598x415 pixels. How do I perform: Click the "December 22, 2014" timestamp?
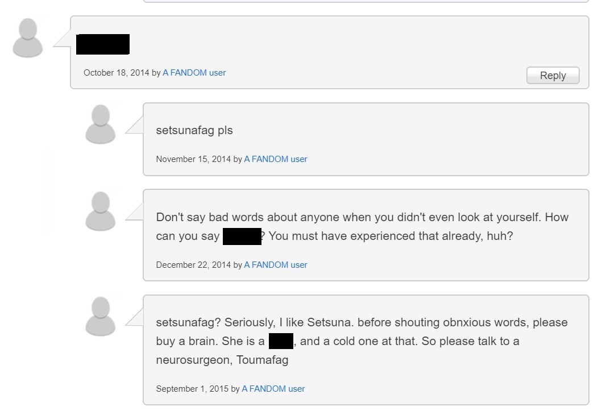pos(193,265)
